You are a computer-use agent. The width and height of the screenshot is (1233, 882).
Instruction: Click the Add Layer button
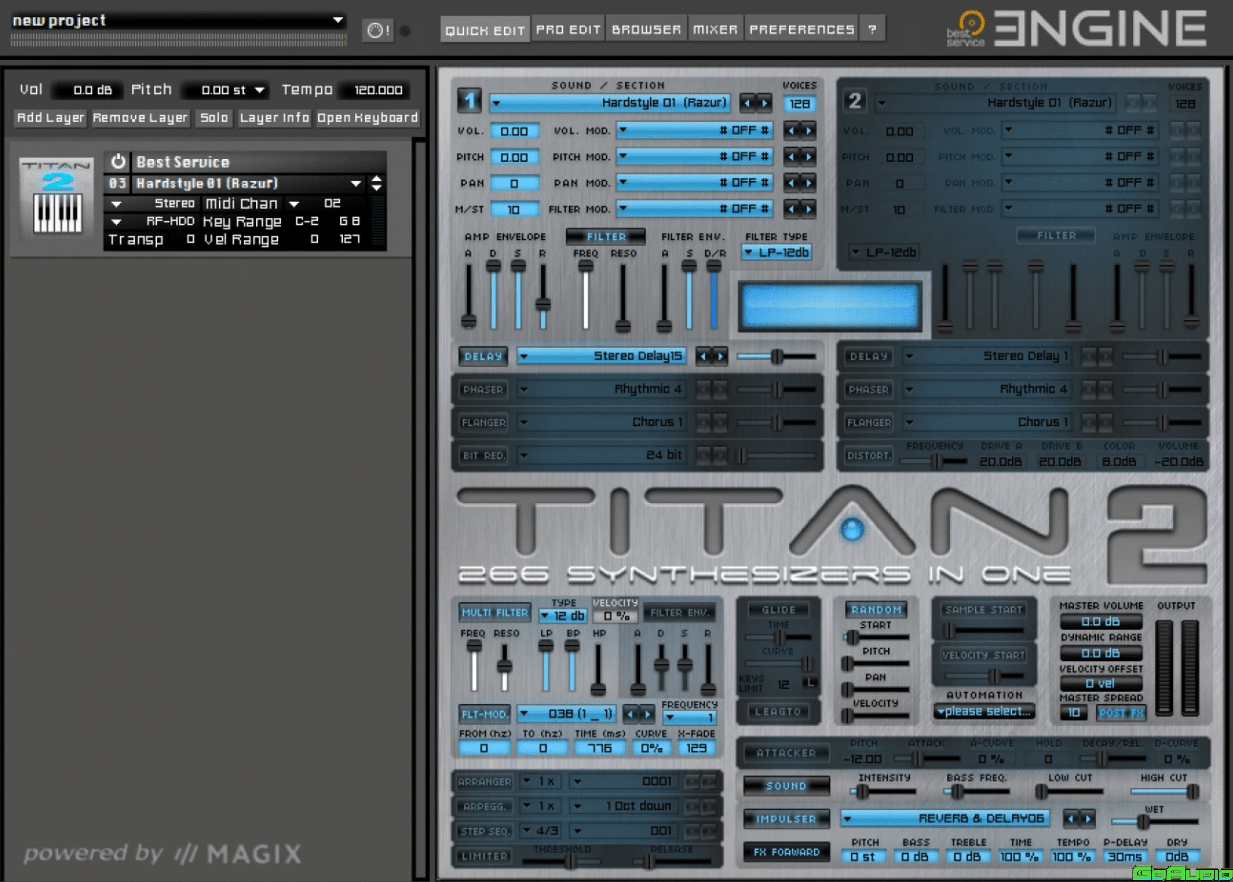[x=51, y=118]
